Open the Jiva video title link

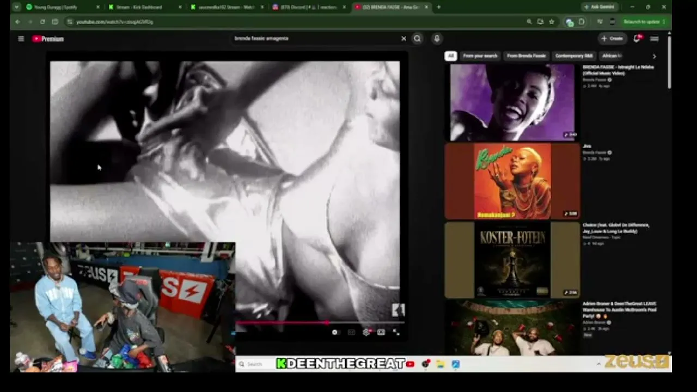tap(587, 146)
